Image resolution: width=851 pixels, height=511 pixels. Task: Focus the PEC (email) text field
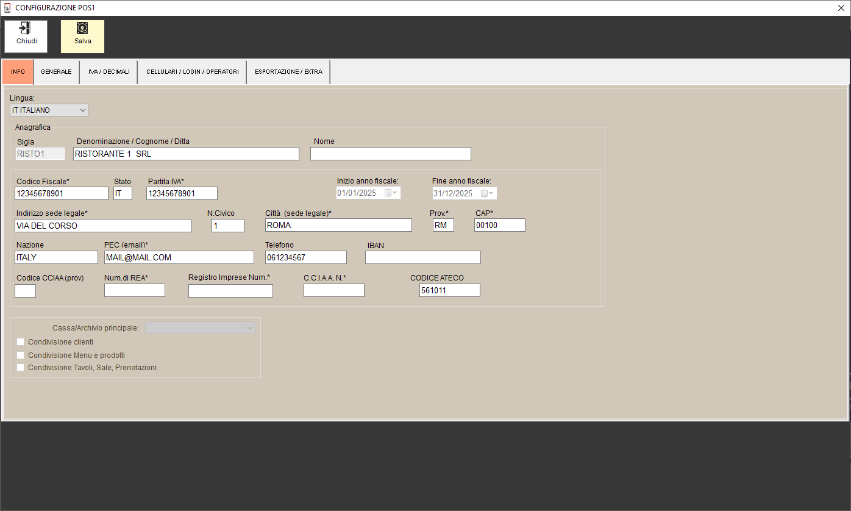click(x=179, y=257)
